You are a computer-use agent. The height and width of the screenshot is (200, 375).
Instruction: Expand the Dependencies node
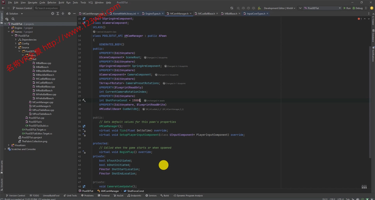[16, 40]
